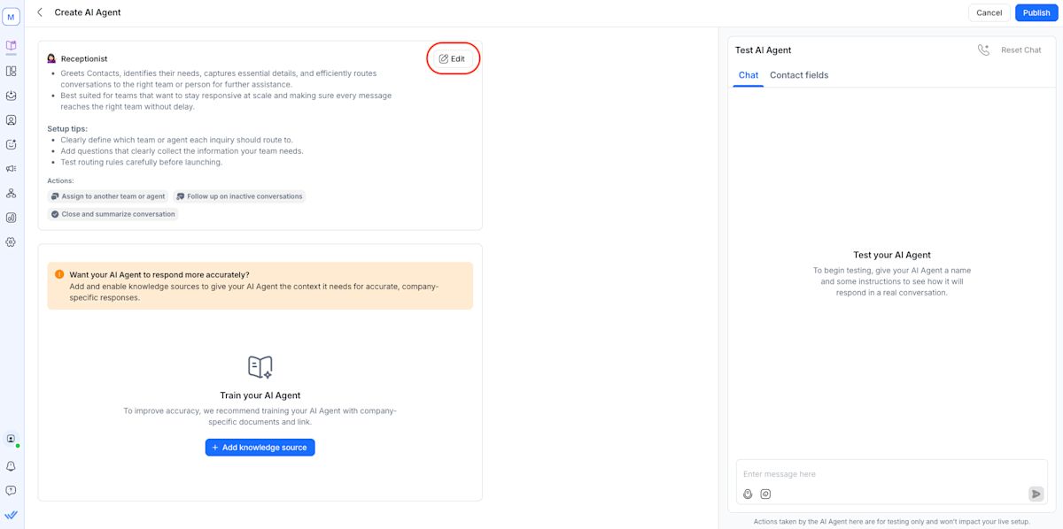Image resolution: width=1063 pixels, height=529 pixels.
Task: Switch to the Contact fields tab
Action: point(798,75)
